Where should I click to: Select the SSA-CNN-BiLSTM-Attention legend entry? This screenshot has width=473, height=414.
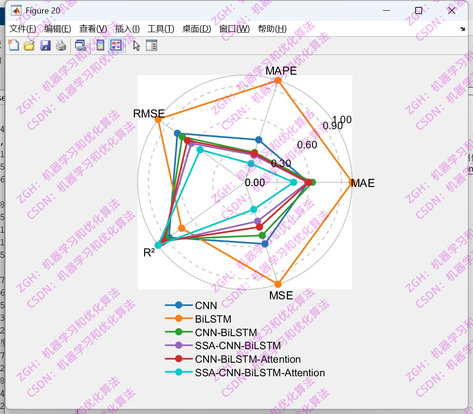click(245, 373)
